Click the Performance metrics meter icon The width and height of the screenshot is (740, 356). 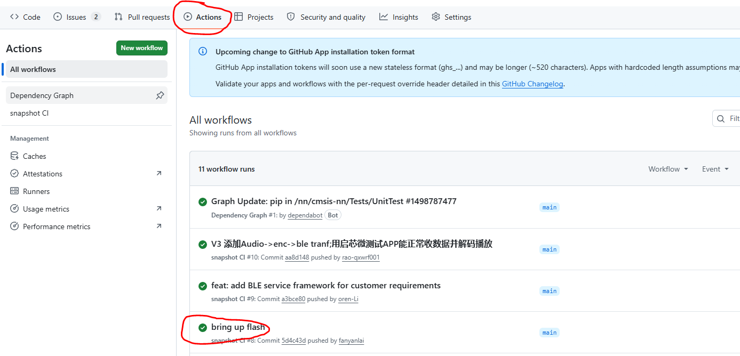[x=14, y=226]
